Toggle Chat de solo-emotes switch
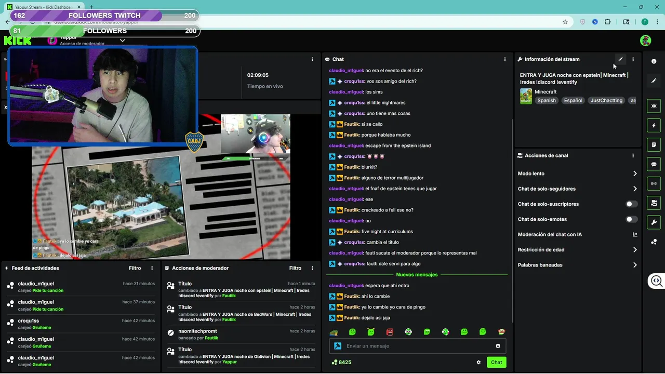Image resolution: width=665 pixels, height=374 pixels. [x=631, y=219]
